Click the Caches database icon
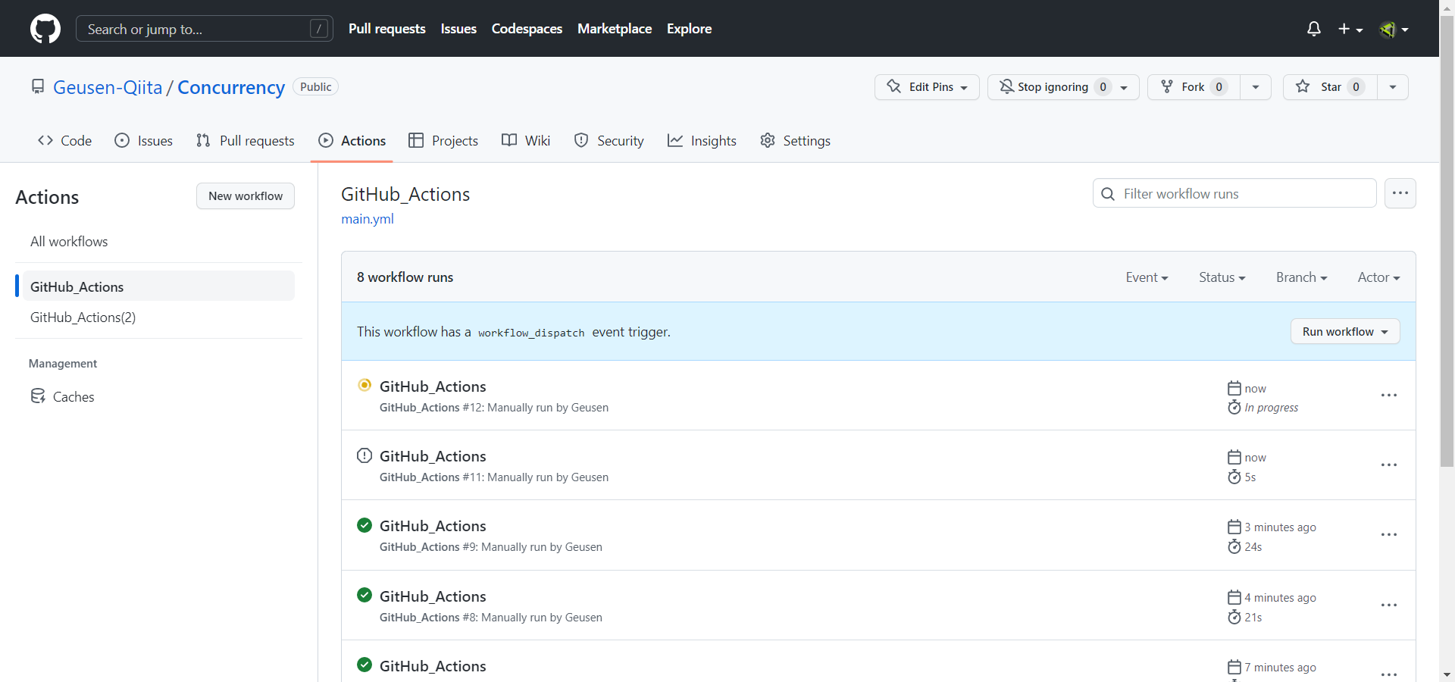Viewport: 1455px width, 682px height. coord(38,396)
